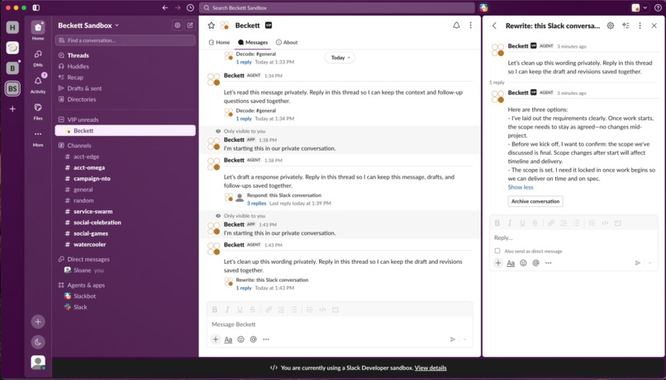Go back in the thread panel
This screenshot has width=666, height=380.
pos(494,26)
